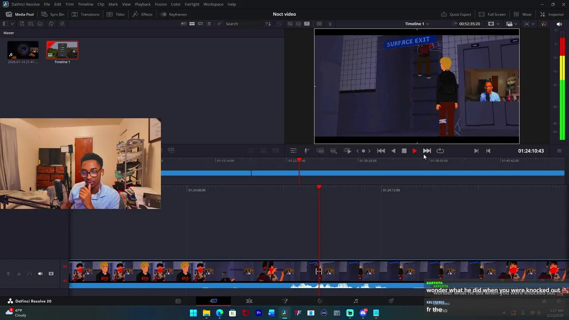Image resolution: width=569 pixels, height=320 pixels.
Task: Open the Sync Bin panel
Action: (52, 14)
